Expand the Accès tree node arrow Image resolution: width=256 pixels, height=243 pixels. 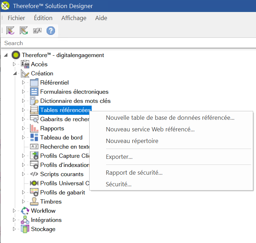(14, 64)
